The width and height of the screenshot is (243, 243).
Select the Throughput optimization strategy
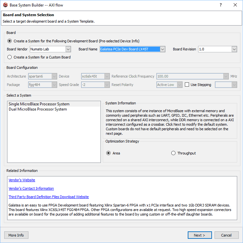(x=174, y=153)
